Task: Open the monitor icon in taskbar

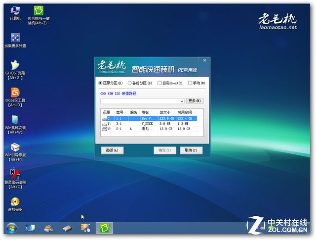Action: [x=30, y=228]
